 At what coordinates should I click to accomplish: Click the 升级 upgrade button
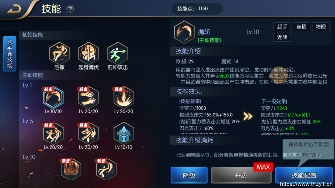pyautogui.click(x=241, y=175)
